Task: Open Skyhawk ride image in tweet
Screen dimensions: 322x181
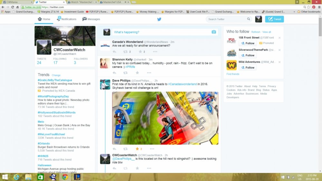Action: [x=165, y=118]
